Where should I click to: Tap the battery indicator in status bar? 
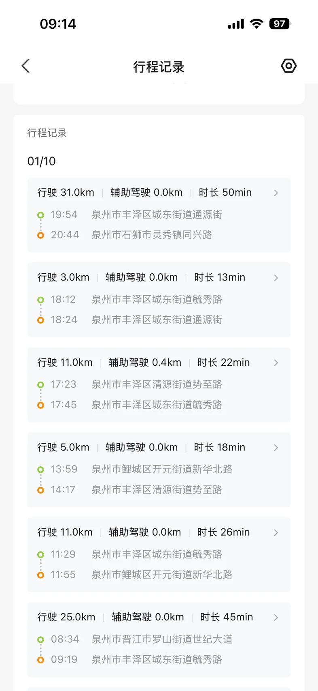pos(280,24)
